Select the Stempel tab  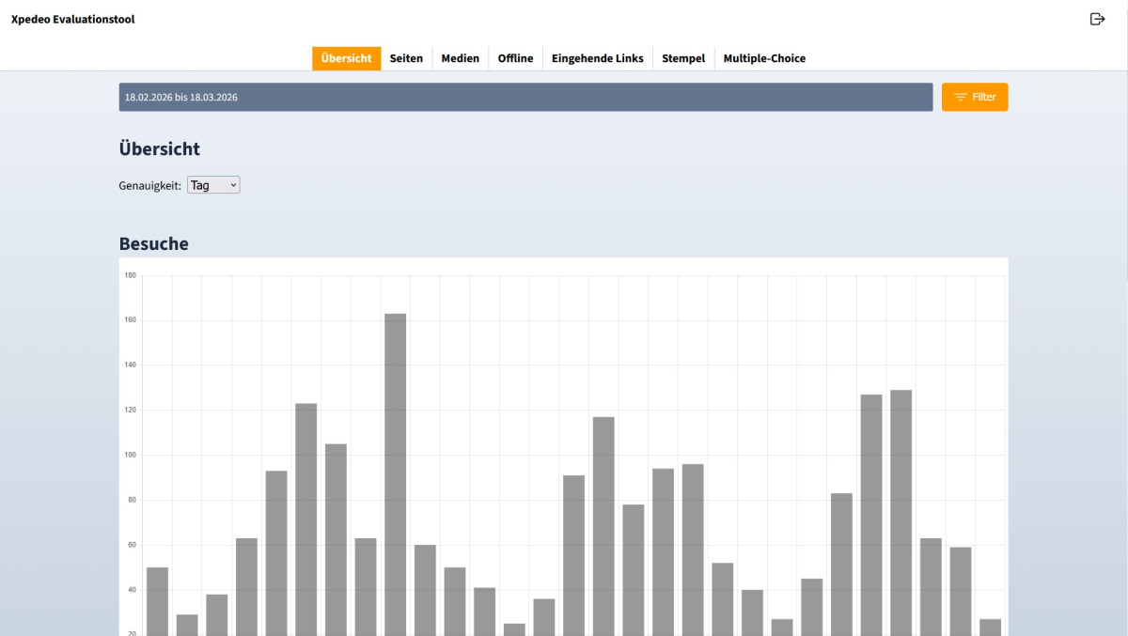coord(683,57)
